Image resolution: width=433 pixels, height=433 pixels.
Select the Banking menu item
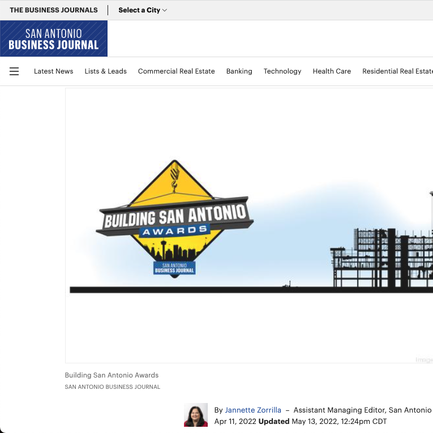tap(239, 71)
